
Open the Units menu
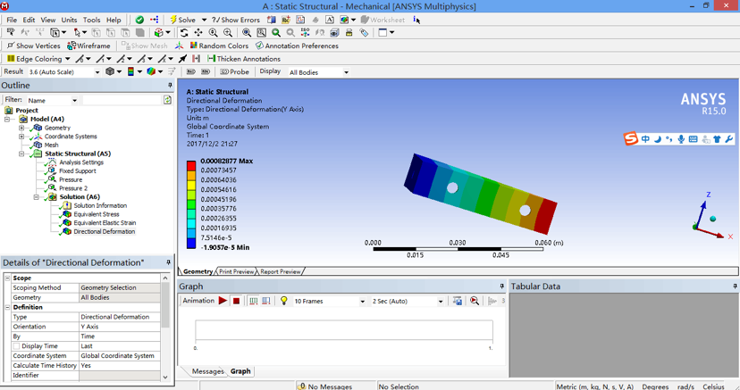(x=69, y=20)
